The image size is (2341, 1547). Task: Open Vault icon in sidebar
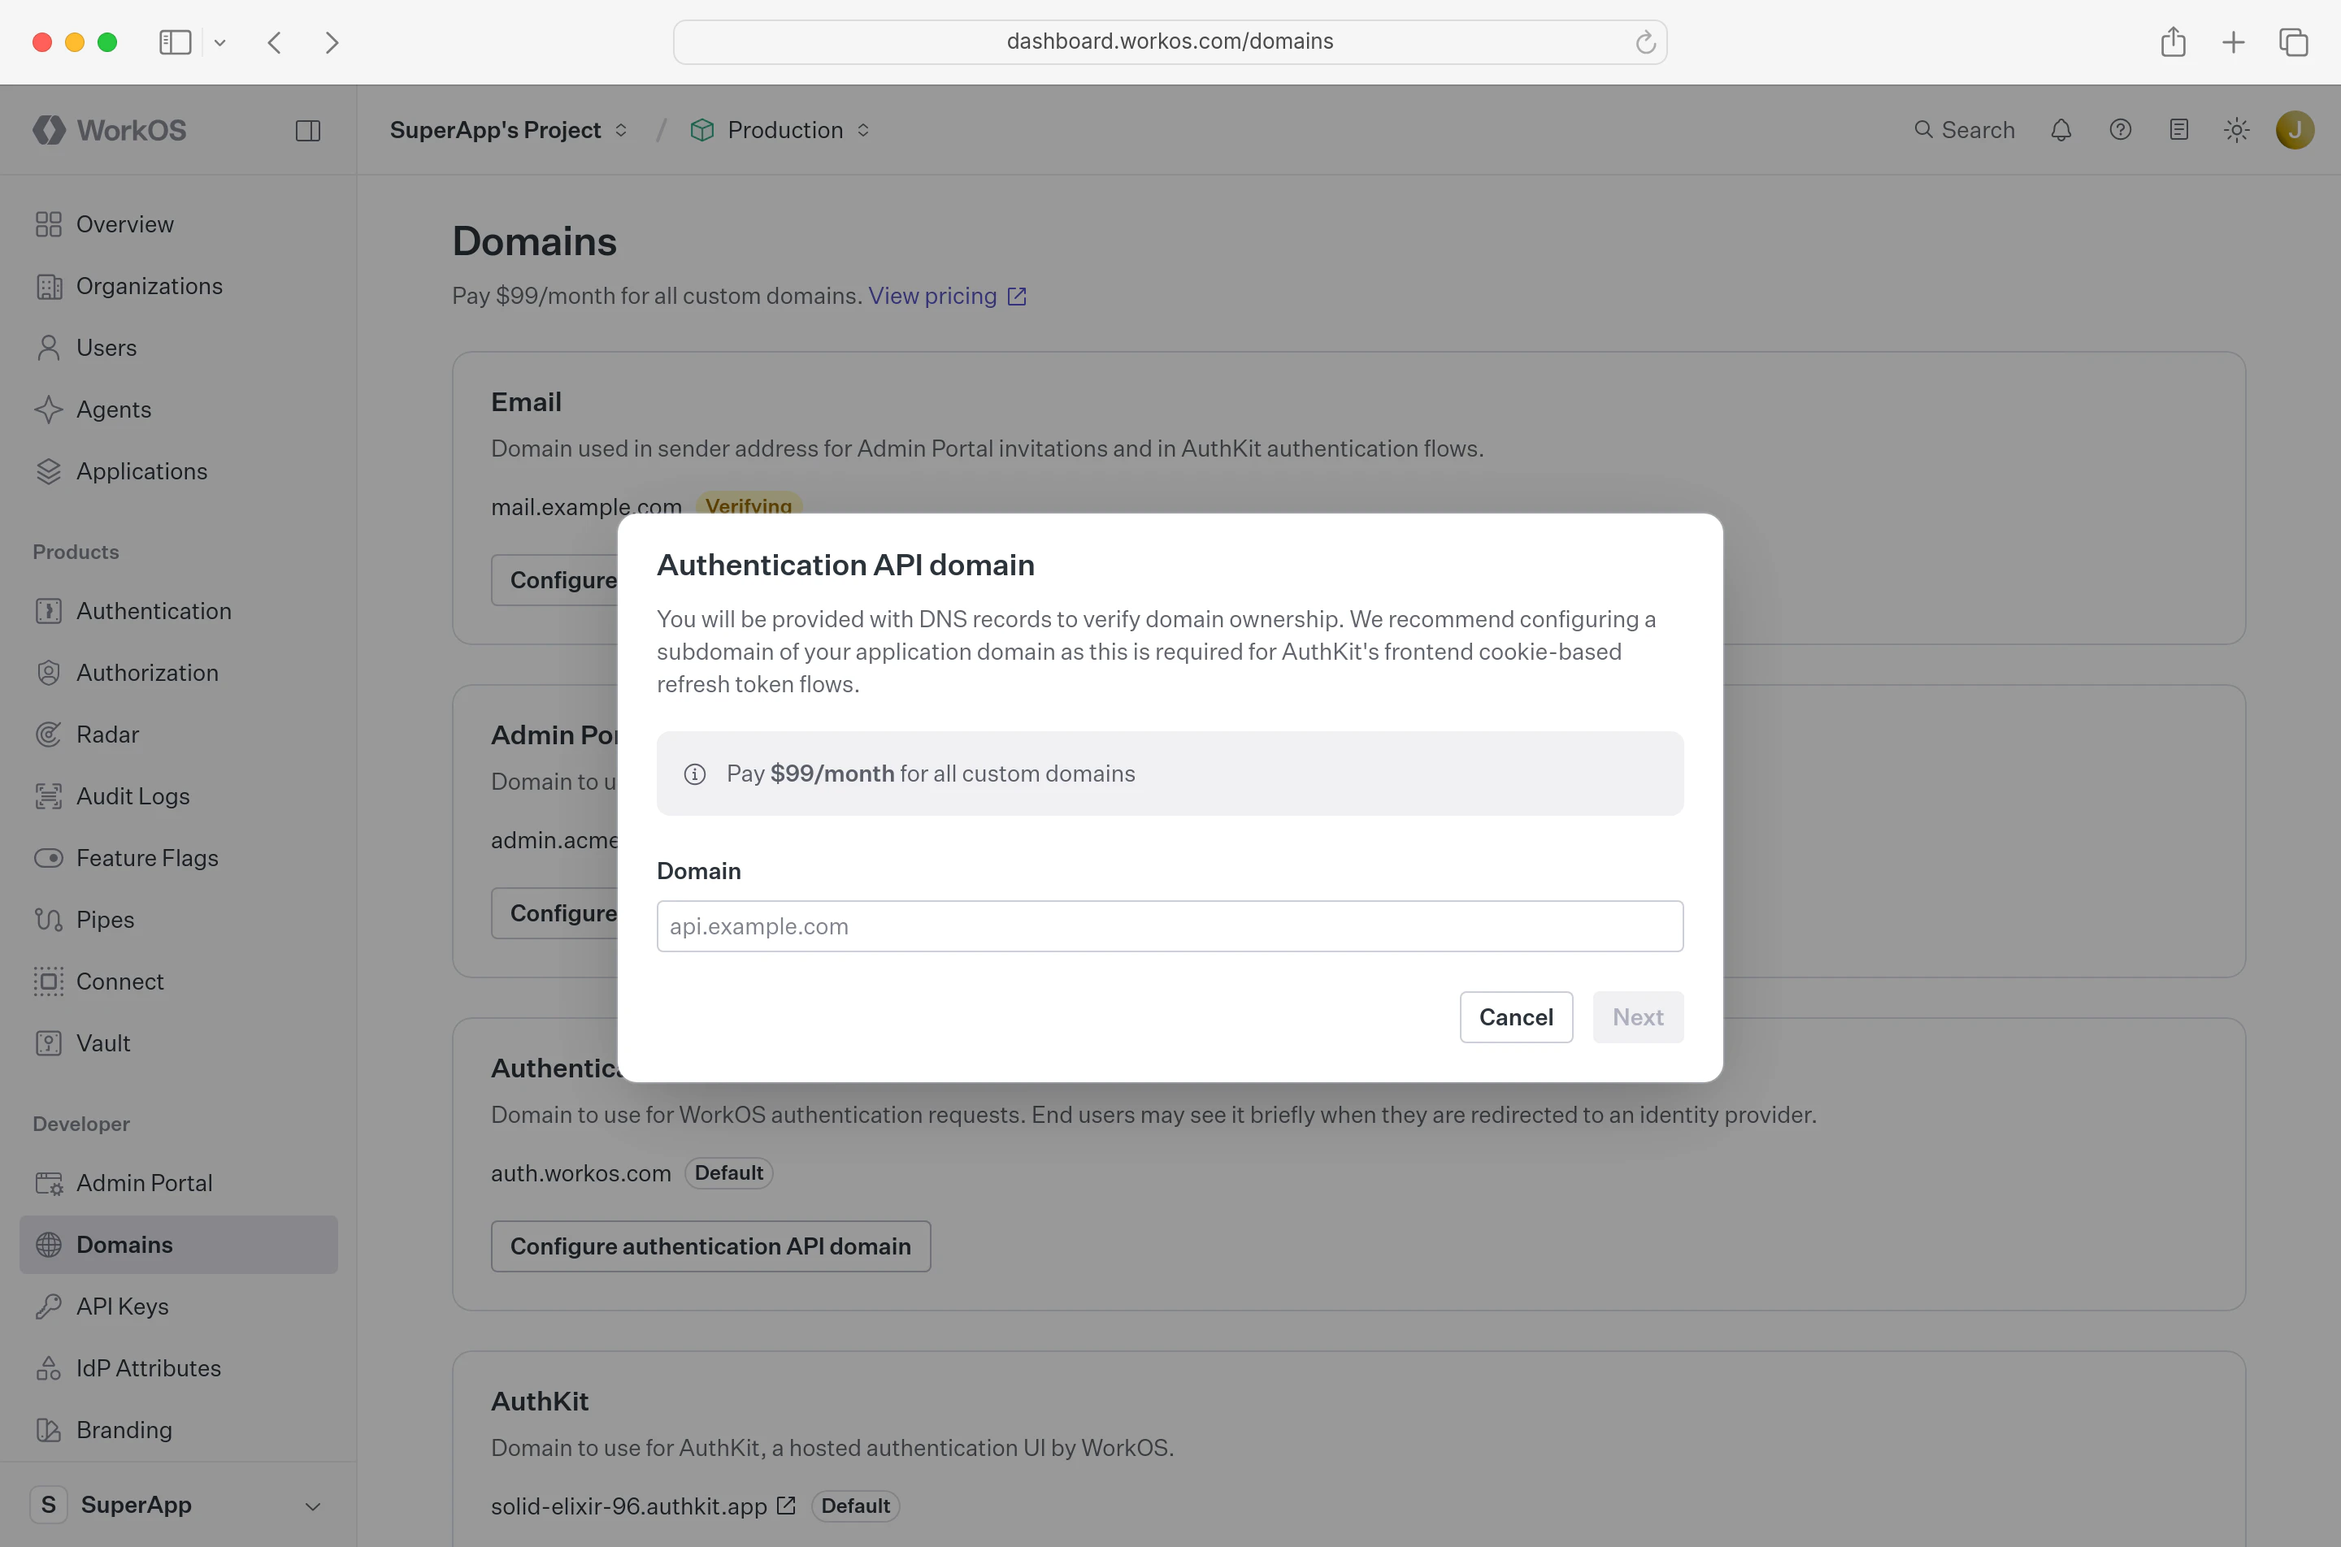[48, 1043]
